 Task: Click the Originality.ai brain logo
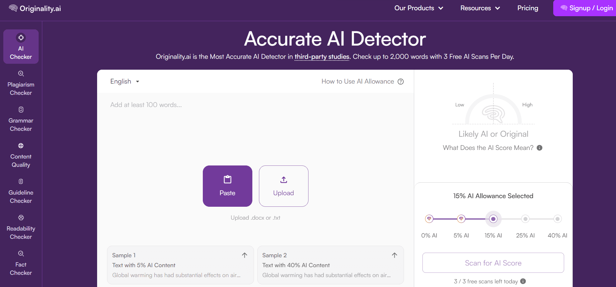13,8
